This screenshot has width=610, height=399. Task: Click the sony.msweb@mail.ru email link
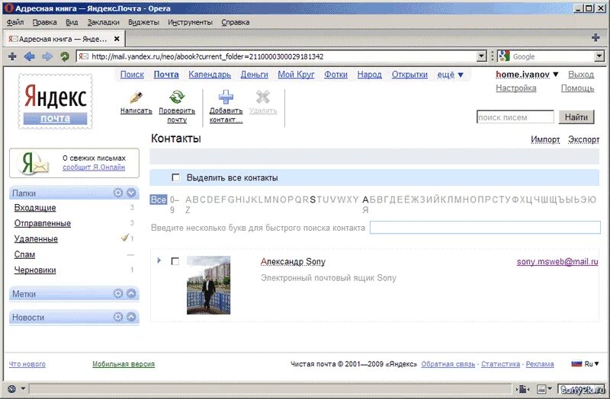(557, 261)
